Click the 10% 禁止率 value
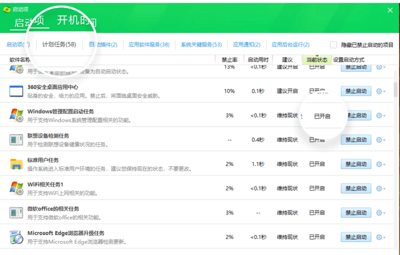This screenshot has height=255, width=400. click(x=229, y=91)
